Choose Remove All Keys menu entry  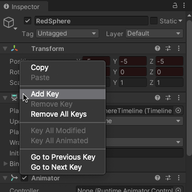[59, 114]
